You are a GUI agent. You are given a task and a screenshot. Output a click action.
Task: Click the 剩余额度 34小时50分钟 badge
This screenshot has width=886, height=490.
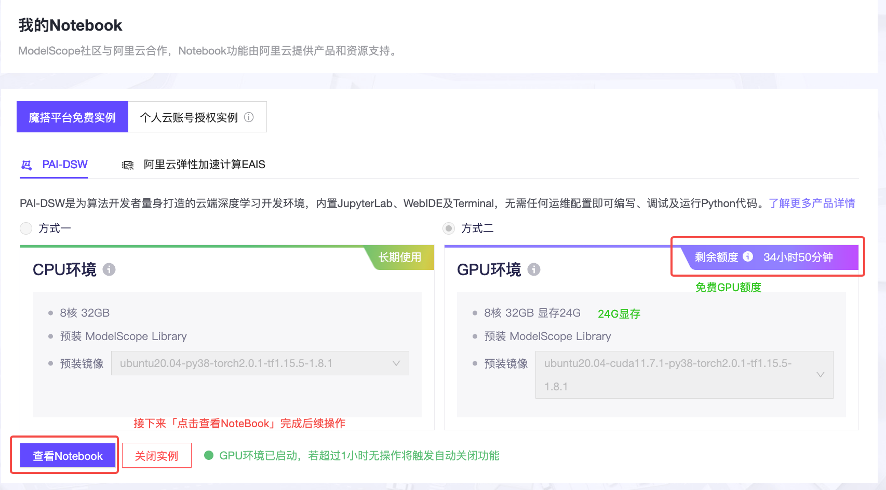[x=769, y=257]
